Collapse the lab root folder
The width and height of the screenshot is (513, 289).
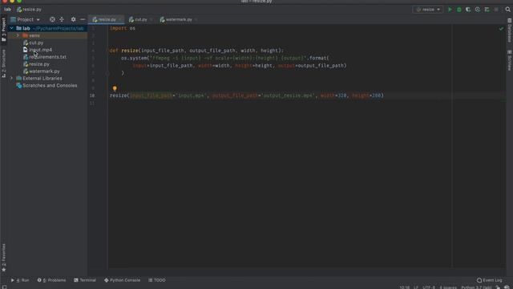coord(11,28)
